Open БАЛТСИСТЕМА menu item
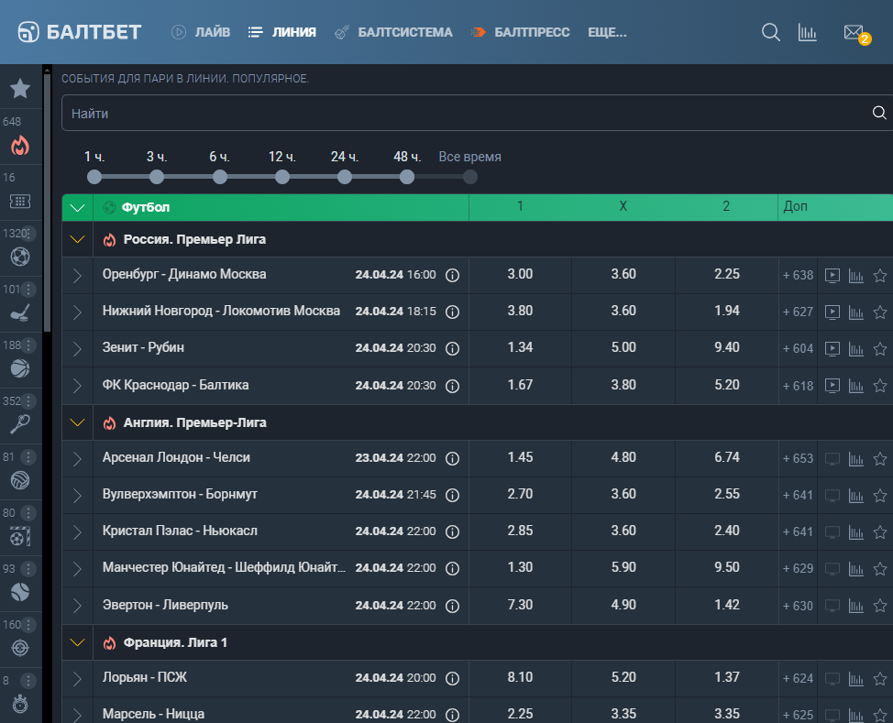This screenshot has width=893, height=723. (393, 32)
